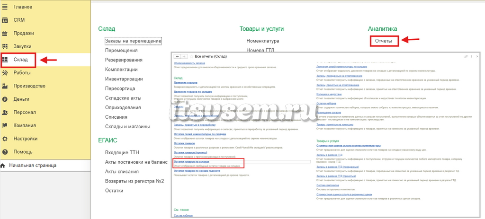Open the more options dots menu
The width and height of the screenshot is (485, 219).
472,57
